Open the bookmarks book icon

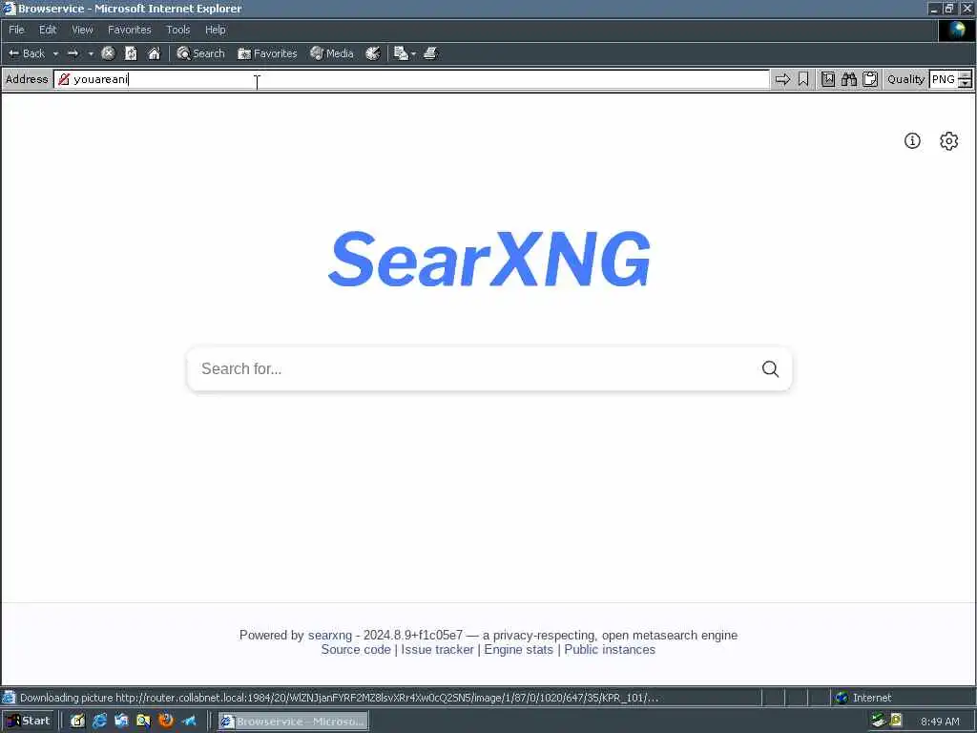point(828,79)
